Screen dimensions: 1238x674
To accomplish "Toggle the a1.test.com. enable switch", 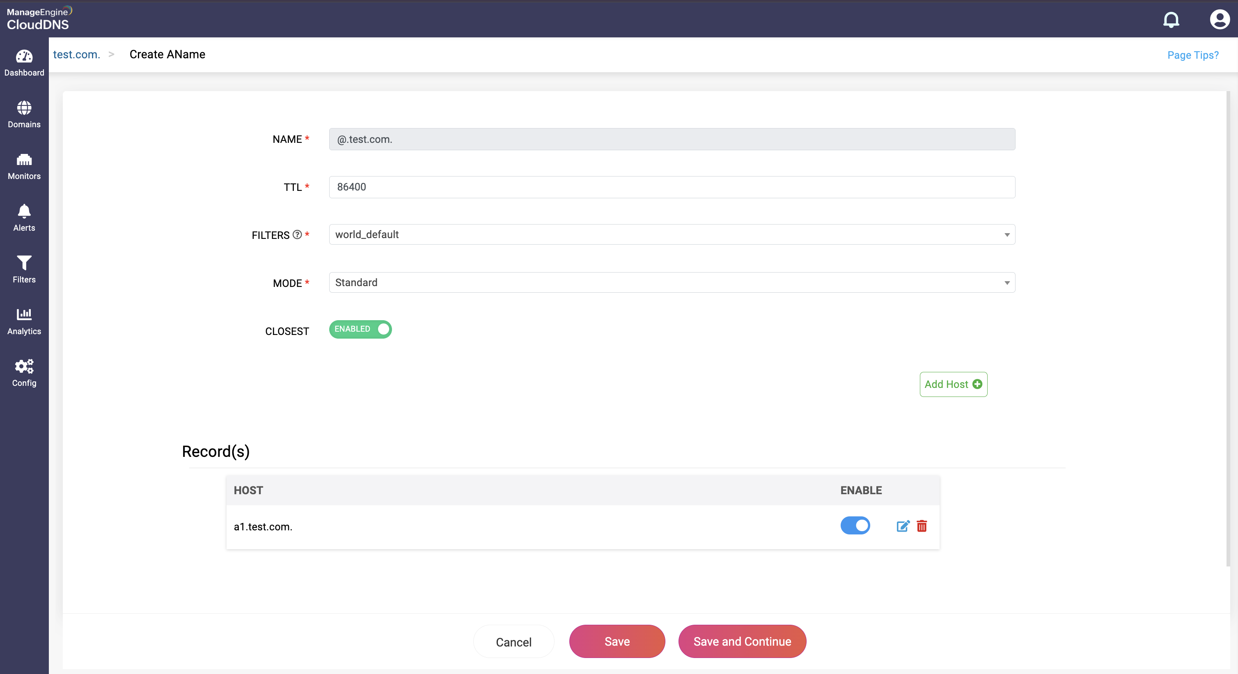I will 855,525.
